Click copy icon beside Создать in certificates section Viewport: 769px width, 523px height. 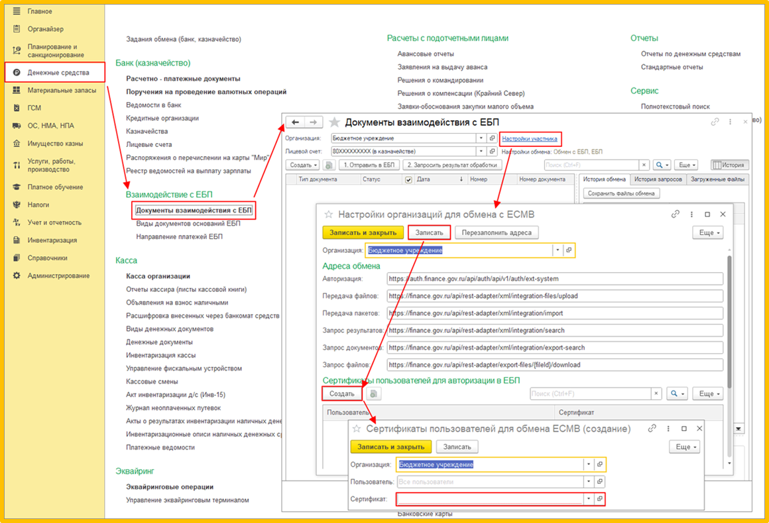pyautogui.click(x=373, y=394)
